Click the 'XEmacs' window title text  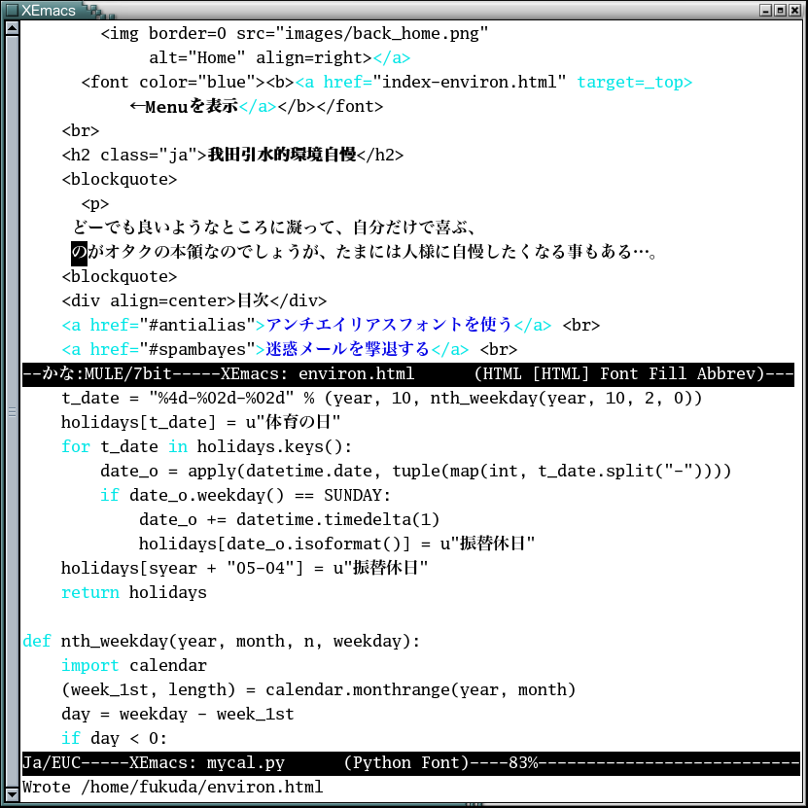[49, 10]
